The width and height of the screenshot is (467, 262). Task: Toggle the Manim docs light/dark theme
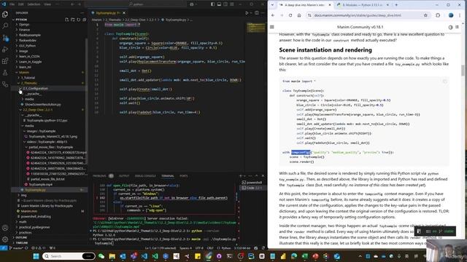tap(450, 27)
